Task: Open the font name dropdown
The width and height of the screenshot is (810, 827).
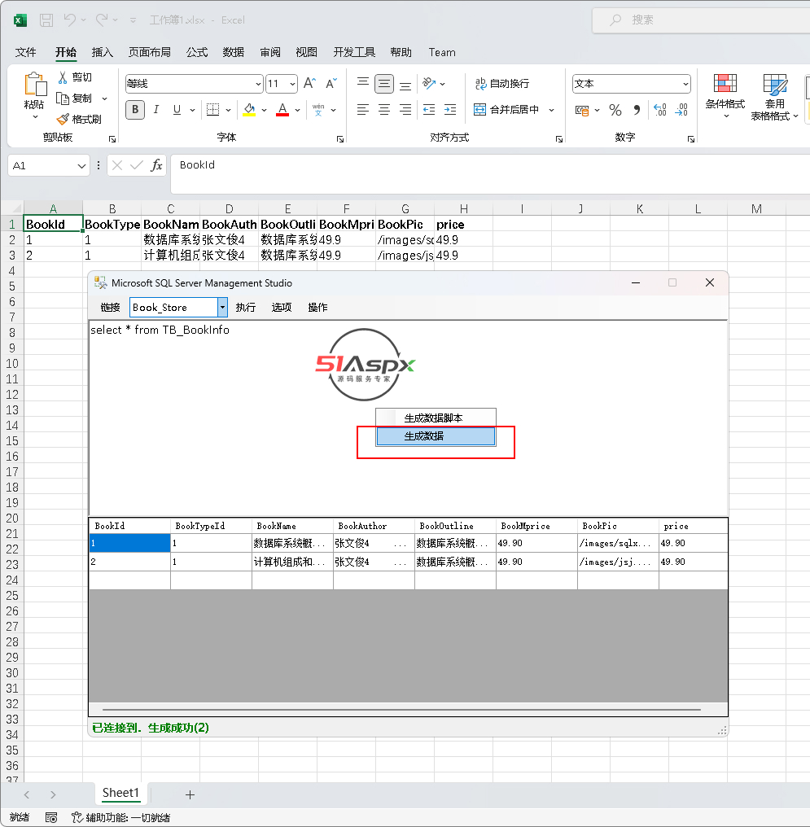Action: (258, 84)
